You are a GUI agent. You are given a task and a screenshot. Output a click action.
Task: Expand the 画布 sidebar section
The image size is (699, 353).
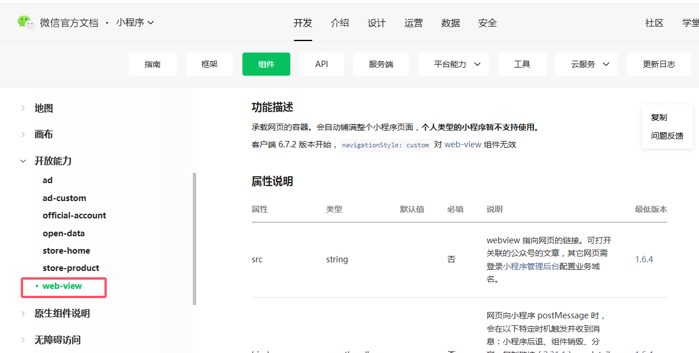pos(44,134)
